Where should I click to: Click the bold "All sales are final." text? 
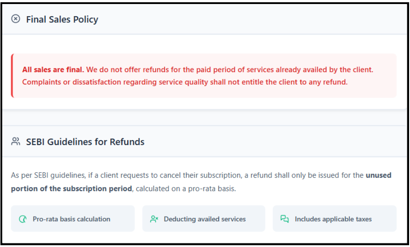coord(53,70)
